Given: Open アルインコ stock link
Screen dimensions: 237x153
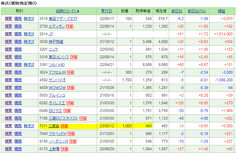Looking at the screenshot, I should click(x=57, y=95).
